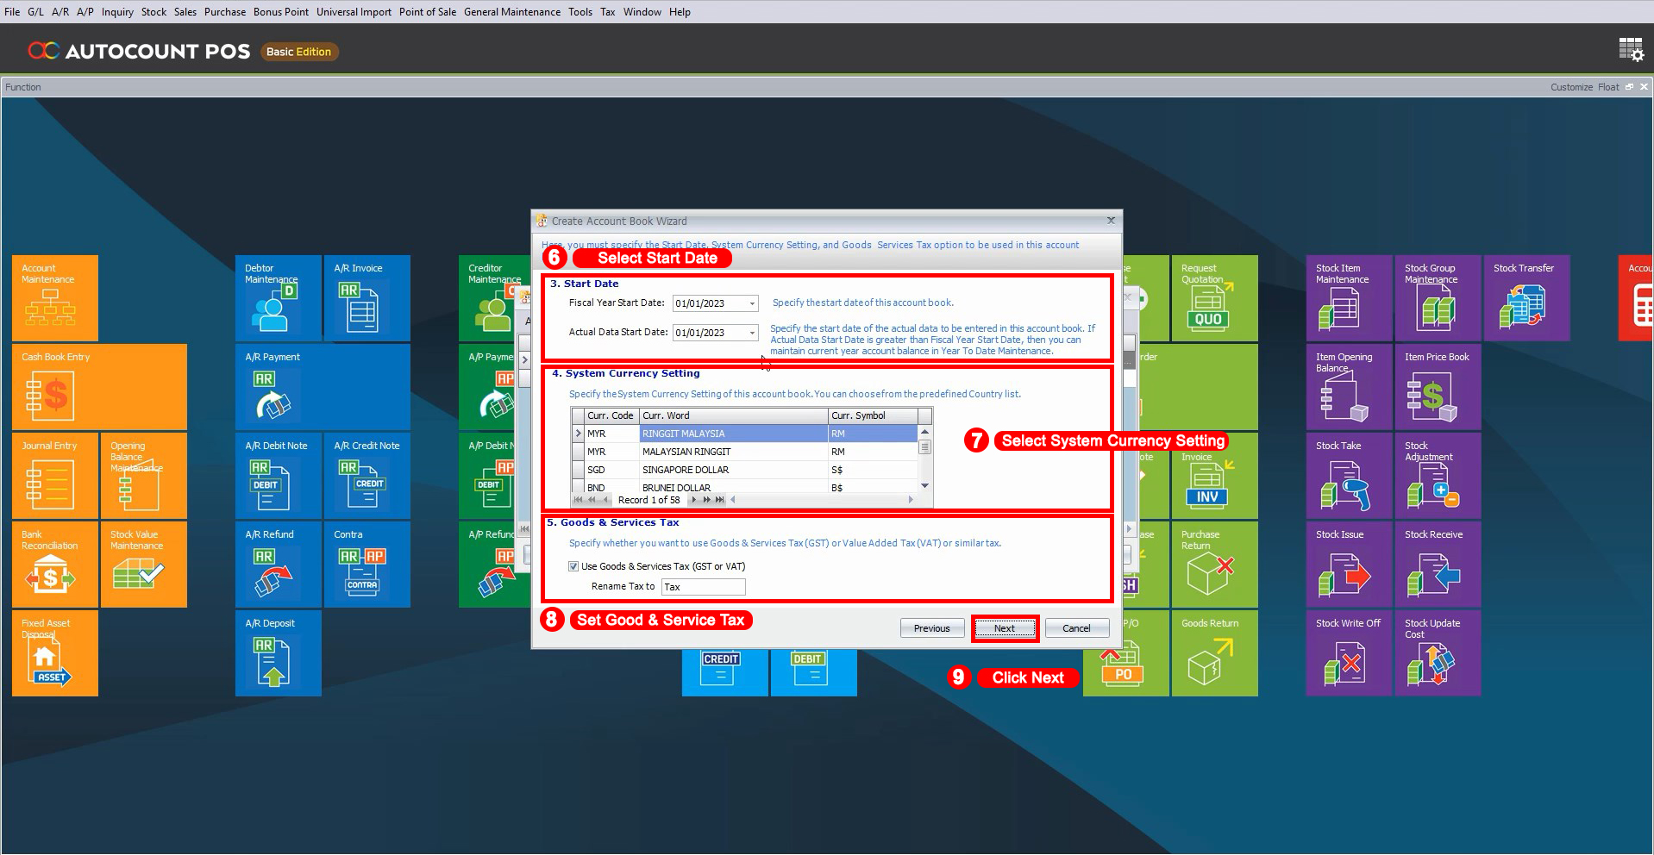The width and height of the screenshot is (1654, 855).
Task: Open Stock Group Maintenance tile
Action: click(x=1438, y=297)
